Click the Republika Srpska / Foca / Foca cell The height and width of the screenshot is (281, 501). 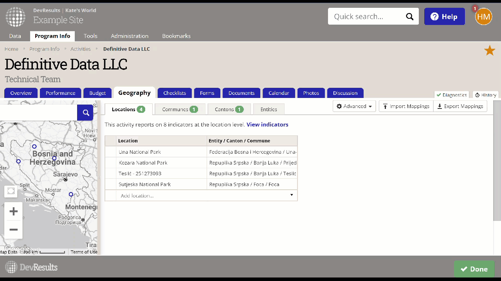[252, 184]
